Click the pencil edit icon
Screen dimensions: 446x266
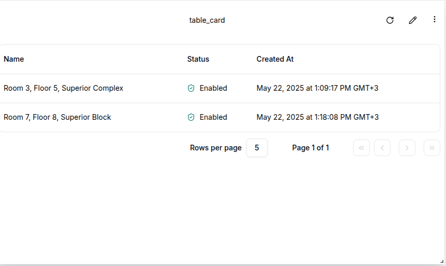pyautogui.click(x=413, y=20)
